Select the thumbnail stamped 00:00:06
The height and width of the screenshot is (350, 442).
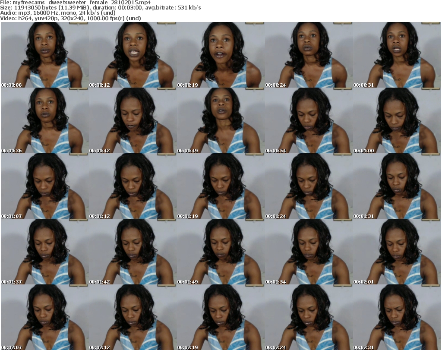pyautogui.click(x=44, y=55)
